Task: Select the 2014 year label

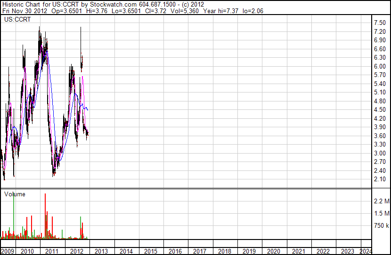Action: coord(126,251)
